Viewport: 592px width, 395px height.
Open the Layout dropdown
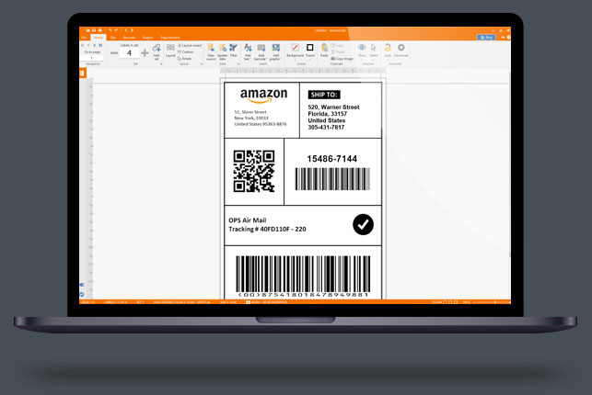170,58
